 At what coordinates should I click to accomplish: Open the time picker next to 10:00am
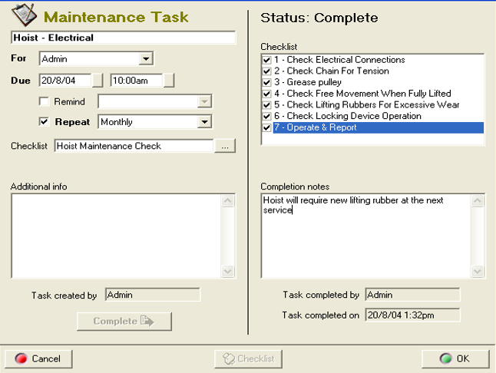(169, 80)
